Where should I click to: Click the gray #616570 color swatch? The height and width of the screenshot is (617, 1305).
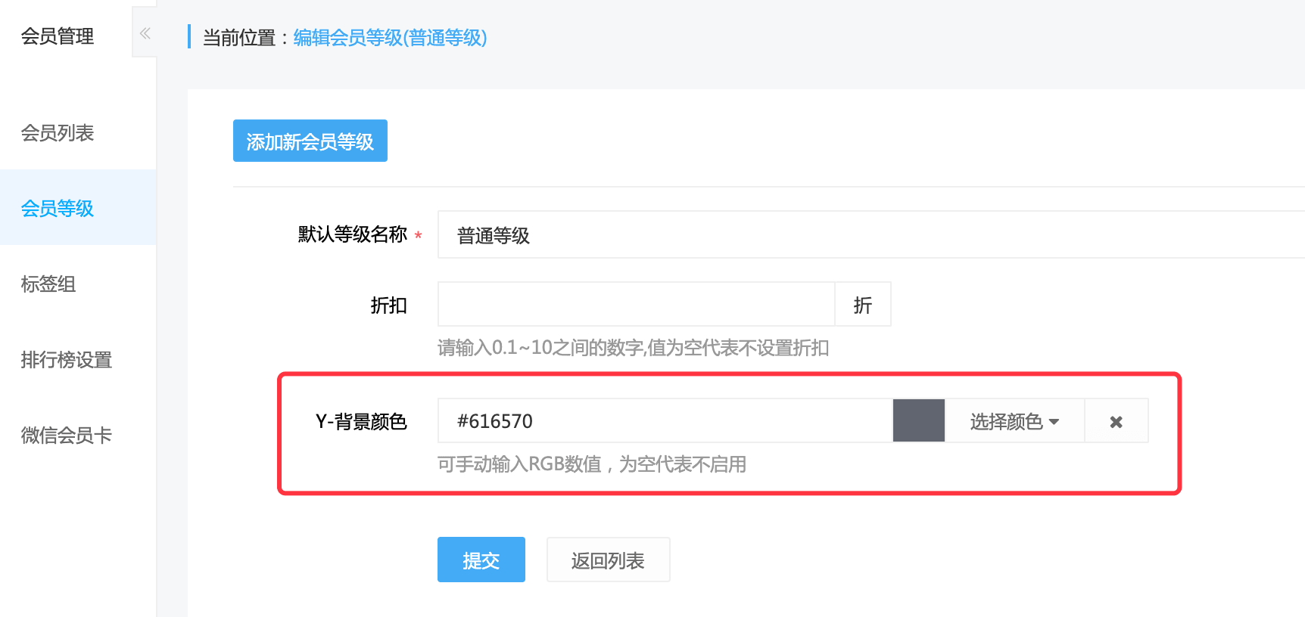919,421
